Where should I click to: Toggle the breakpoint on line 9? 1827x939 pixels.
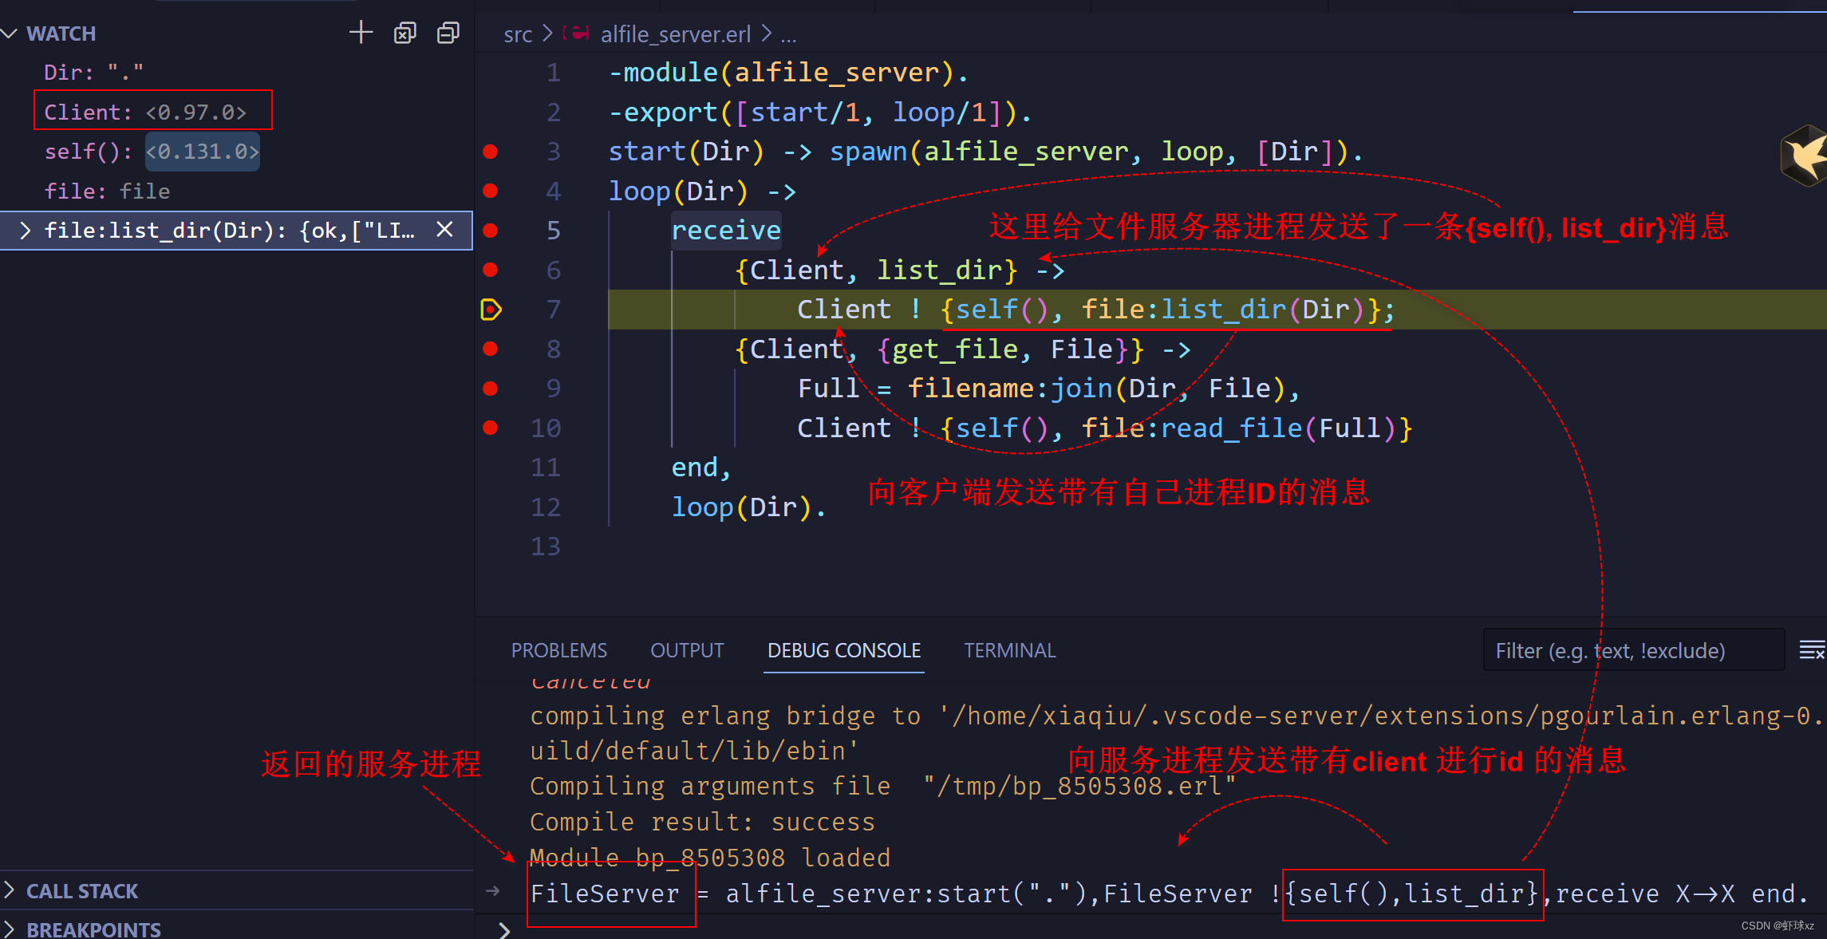[x=491, y=389]
